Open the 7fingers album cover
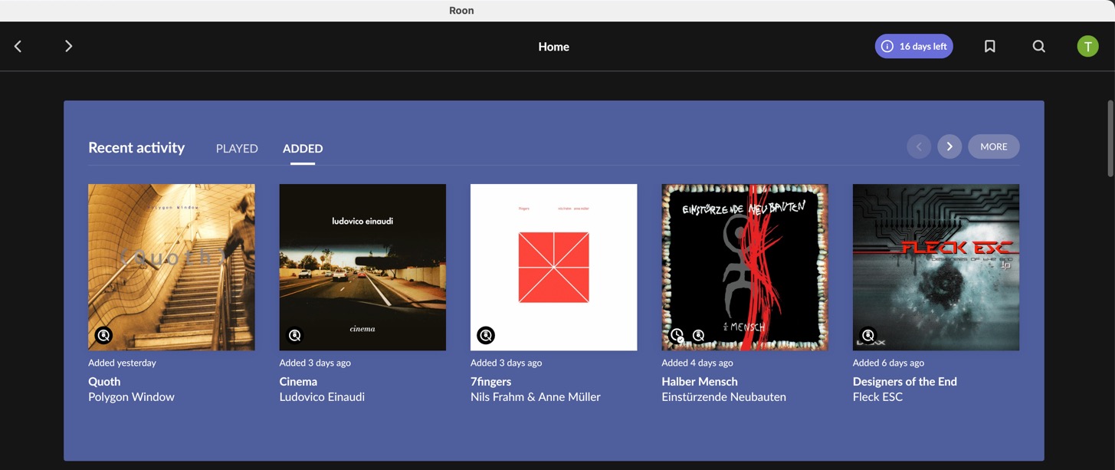 coord(554,267)
